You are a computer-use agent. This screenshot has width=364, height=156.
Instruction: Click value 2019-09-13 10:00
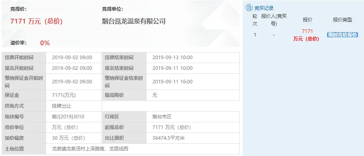pyautogui.click(x=173, y=58)
